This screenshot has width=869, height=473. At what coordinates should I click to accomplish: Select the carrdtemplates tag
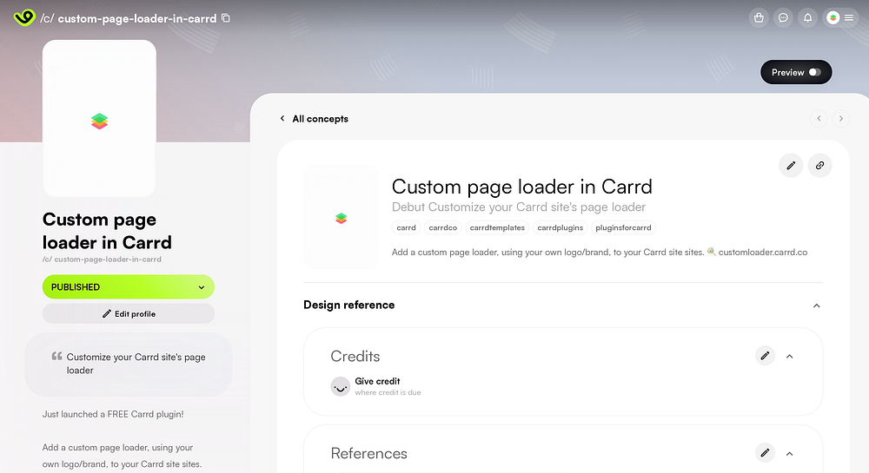[497, 227]
